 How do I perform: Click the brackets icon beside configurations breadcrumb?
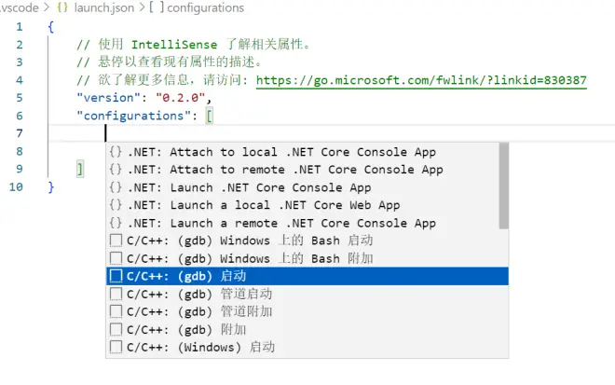157,7
